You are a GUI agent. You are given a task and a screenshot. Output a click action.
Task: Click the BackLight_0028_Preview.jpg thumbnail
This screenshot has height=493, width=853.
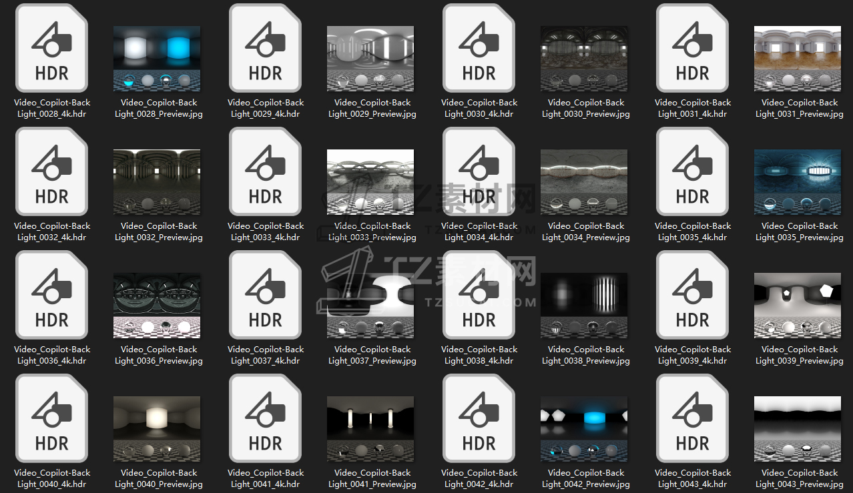click(157, 59)
